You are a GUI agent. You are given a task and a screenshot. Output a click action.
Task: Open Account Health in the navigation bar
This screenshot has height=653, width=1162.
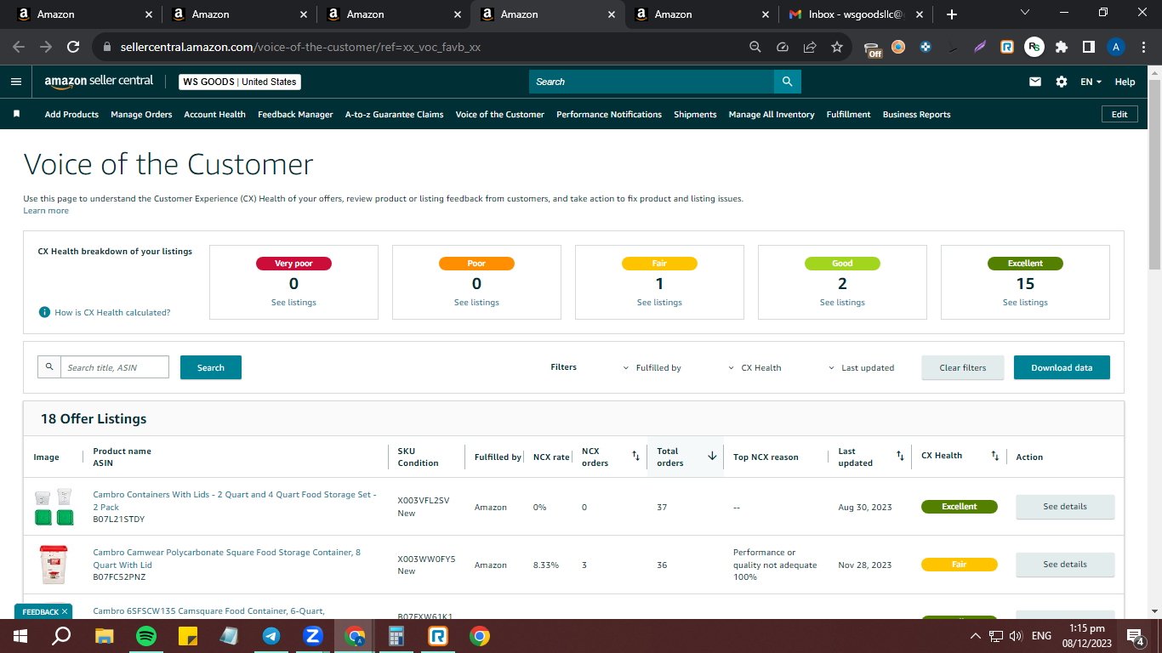[x=214, y=114]
